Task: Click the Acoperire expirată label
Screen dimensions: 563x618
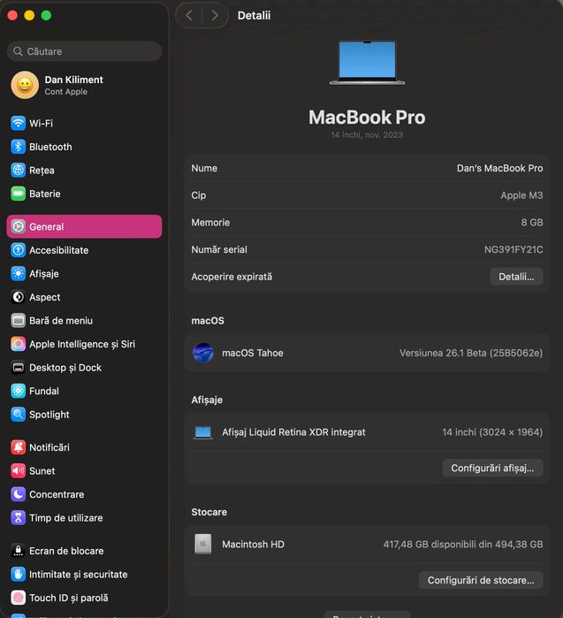Action: (x=232, y=277)
